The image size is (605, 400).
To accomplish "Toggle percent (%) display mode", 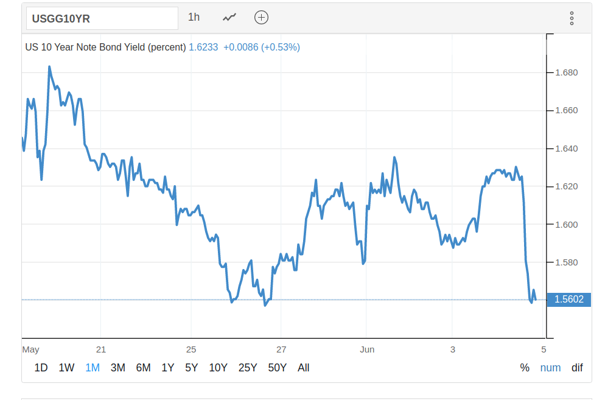I will pyautogui.click(x=525, y=368).
